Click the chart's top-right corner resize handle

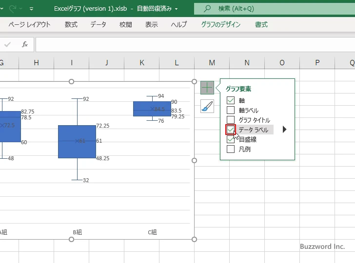(195, 82)
